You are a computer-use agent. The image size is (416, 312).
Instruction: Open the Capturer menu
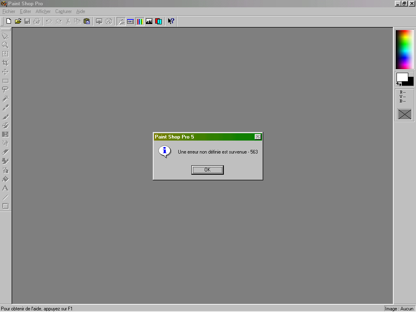coord(63,11)
